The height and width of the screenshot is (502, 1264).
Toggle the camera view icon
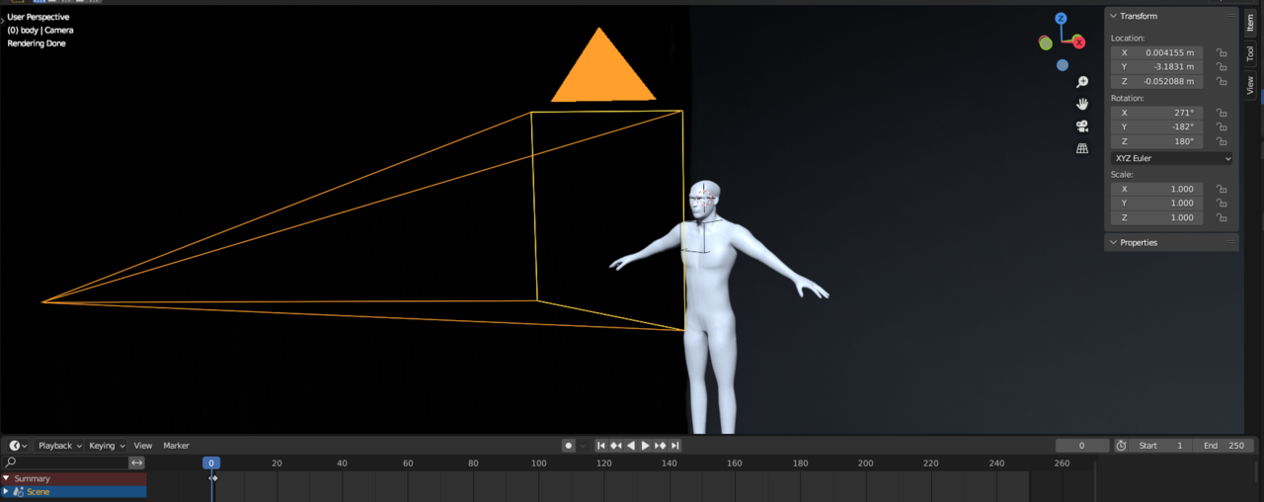point(1082,126)
